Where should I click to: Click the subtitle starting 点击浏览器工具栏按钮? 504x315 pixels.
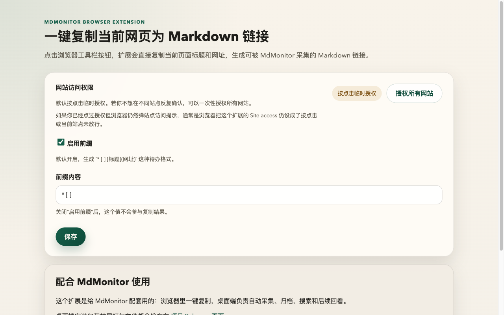(208, 55)
